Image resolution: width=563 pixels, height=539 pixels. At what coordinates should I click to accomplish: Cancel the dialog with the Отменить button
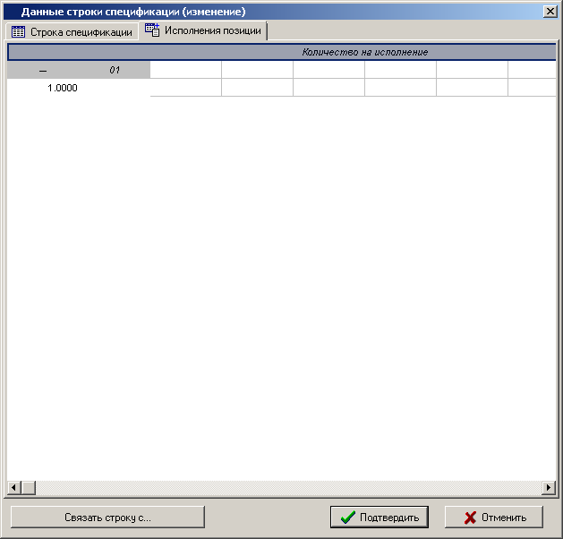click(501, 518)
